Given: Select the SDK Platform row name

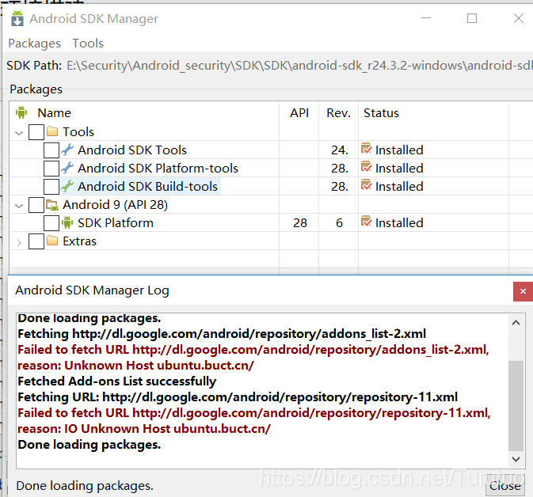Looking at the screenshot, I should click(x=116, y=222).
